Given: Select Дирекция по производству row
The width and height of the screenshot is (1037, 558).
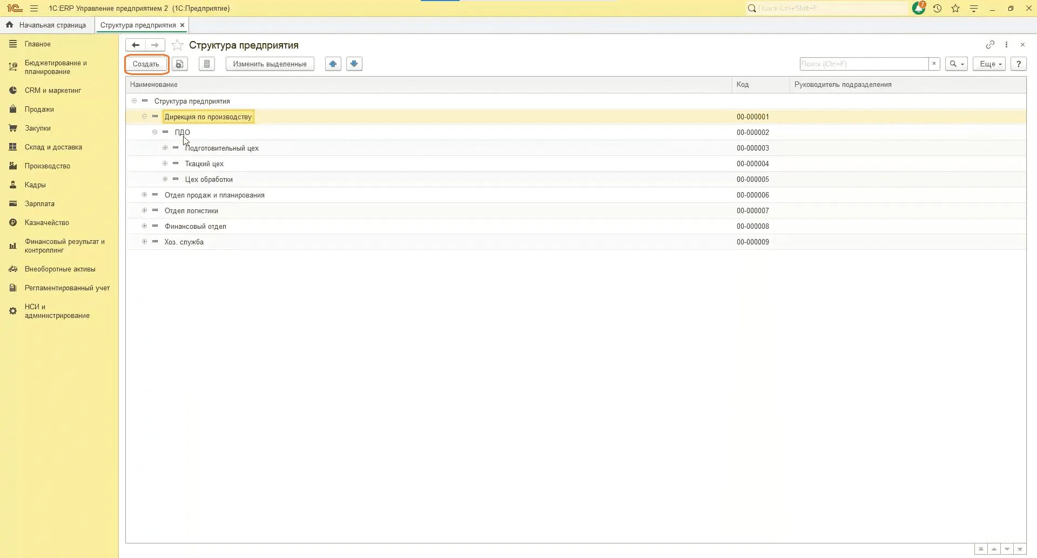Looking at the screenshot, I should click(576, 117).
